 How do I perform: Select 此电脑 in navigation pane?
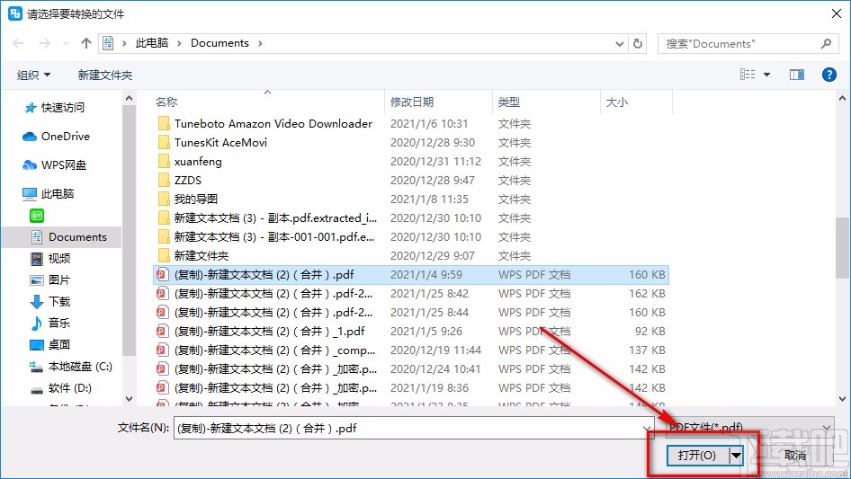[x=48, y=193]
